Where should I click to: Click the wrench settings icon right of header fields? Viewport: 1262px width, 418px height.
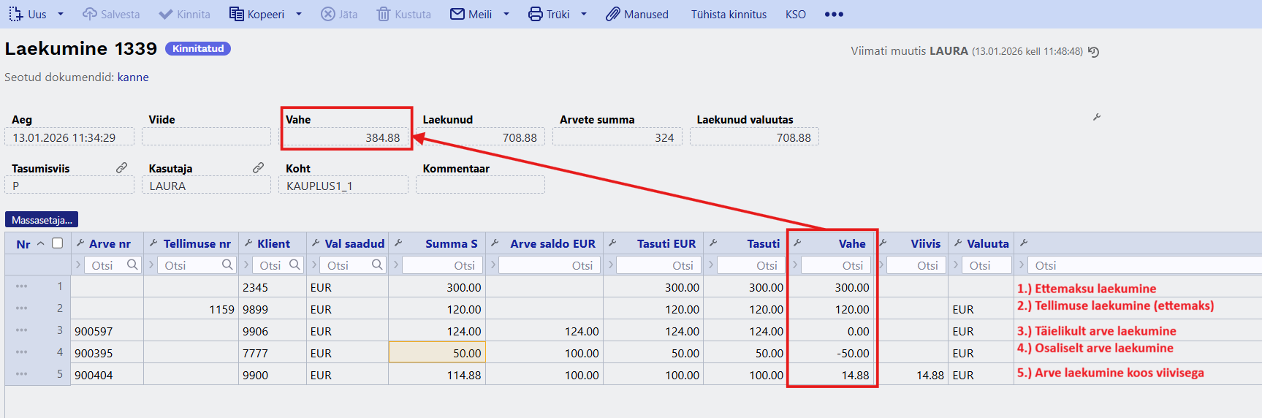pos(1096,117)
